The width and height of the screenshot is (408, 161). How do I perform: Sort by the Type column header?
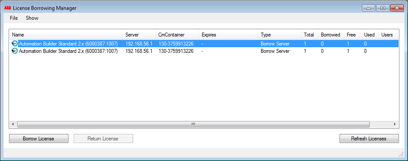point(279,35)
